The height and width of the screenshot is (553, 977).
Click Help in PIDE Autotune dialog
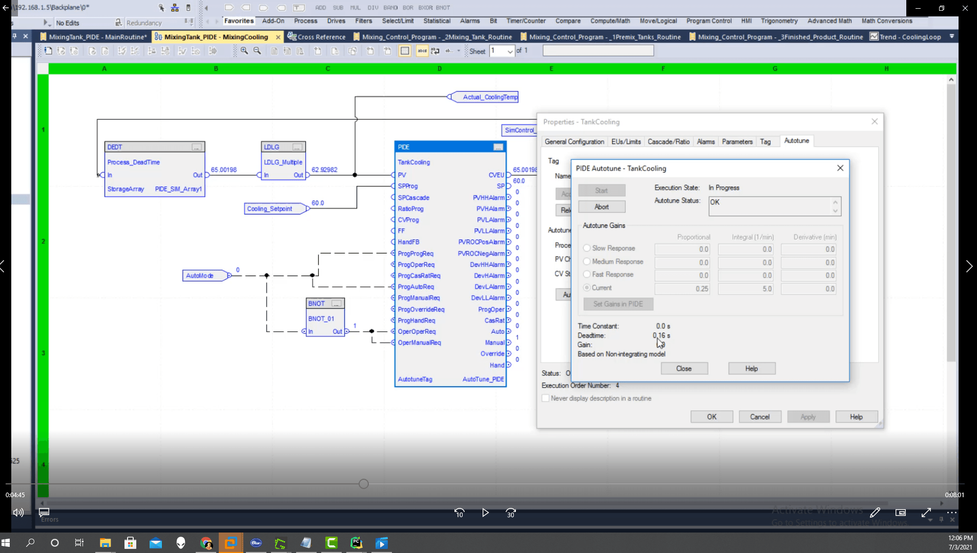click(x=752, y=369)
